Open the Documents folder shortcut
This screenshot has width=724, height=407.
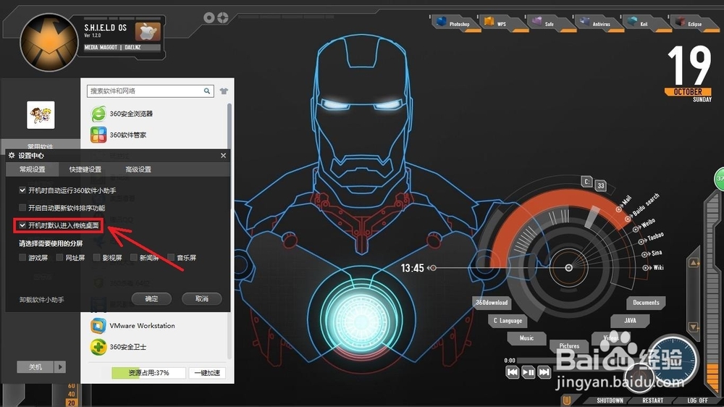click(646, 303)
